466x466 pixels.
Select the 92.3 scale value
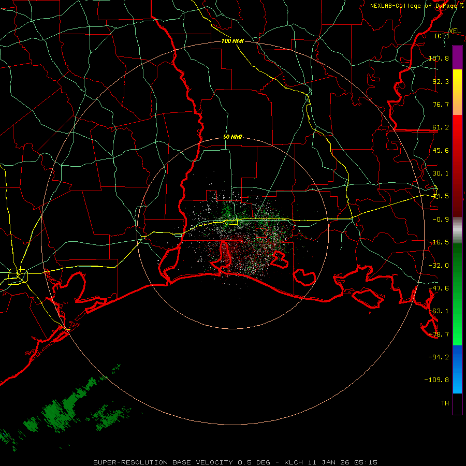[441, 81]
